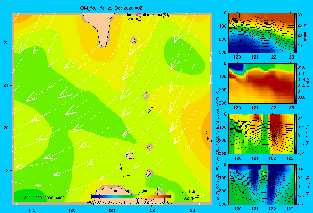The width and height of the screenshot is (313, 213).
Task: Click the 14 isotherm label in temperature panel
Action: point(242,40)
